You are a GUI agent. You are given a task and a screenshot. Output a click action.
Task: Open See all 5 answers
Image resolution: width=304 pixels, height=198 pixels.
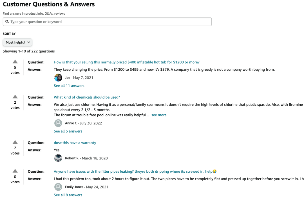[x=68, y=131]
